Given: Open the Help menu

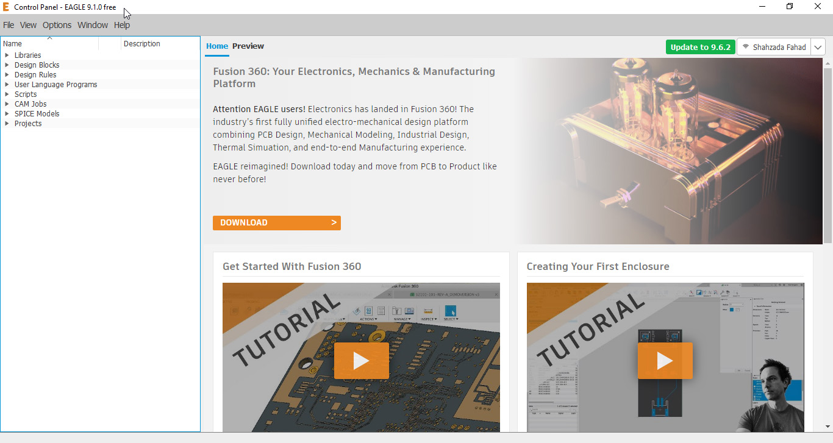Looking at the screenshot, I should point(122,25).
